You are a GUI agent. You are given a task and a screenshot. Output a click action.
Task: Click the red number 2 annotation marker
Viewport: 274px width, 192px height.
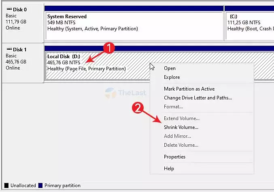(138, 108)
